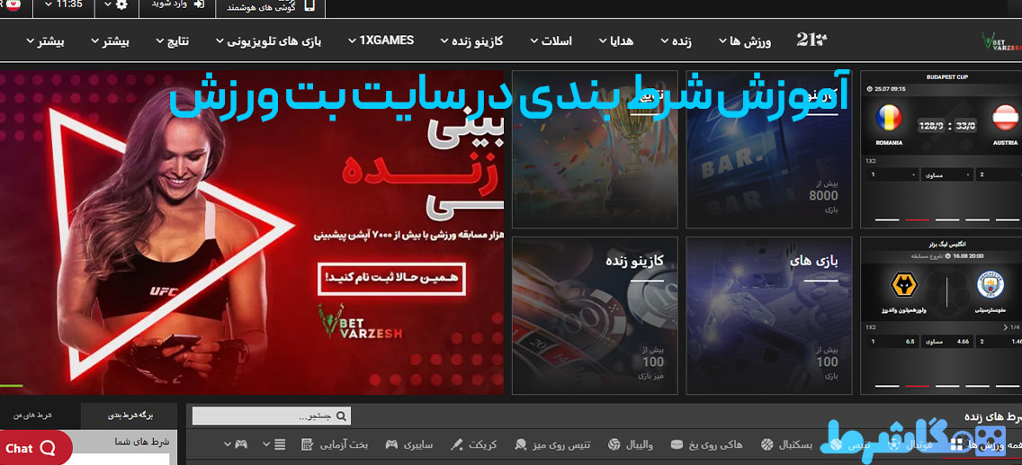Open the هدایا gifts menu
Screen dimensions: 1022x465
coord(616,41)
